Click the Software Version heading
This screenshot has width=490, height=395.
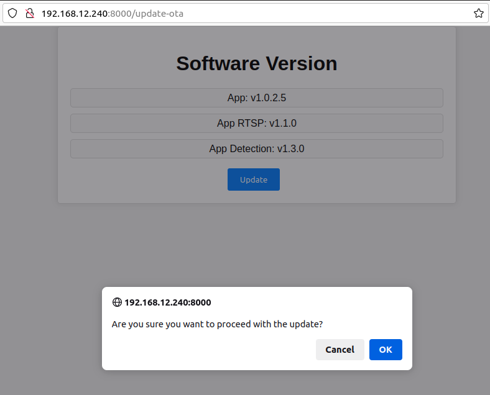pyautogui.click(x=256, y=63)
